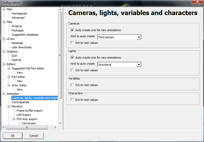
Task: Click the horizontal scrollbar right arrow
Action: pyautogui.click(x=56, y=127)
